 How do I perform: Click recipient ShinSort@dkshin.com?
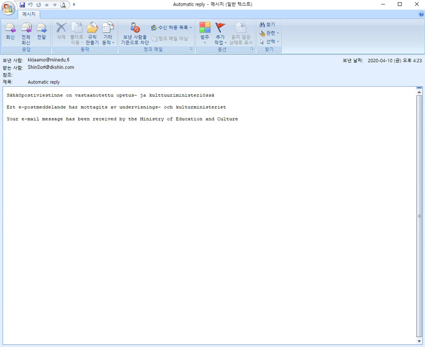(51, 67)
